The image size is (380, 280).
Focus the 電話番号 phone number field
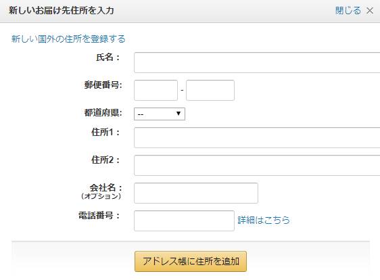pos(184,220)
